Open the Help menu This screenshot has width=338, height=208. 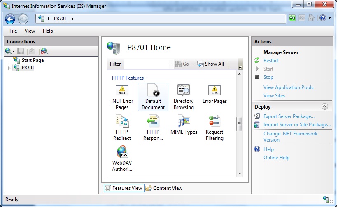tap(48, 31)
